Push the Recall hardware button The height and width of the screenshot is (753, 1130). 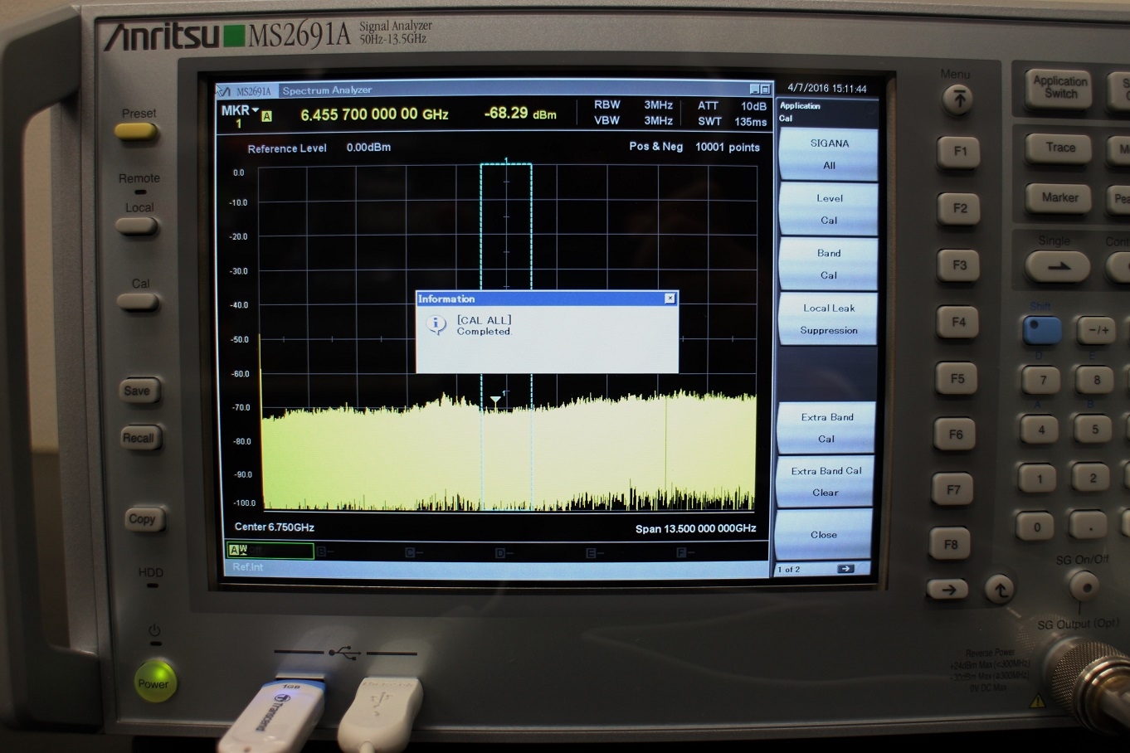click(x=139, y=438)
